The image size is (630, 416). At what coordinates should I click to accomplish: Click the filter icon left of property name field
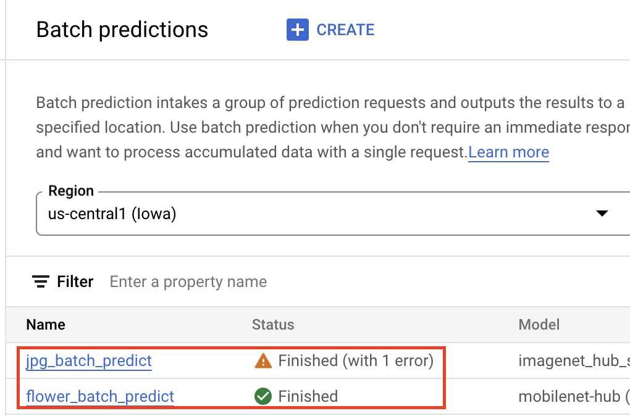point(40,281)
